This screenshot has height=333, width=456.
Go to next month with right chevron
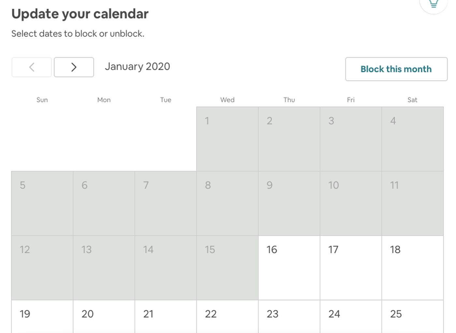pyautogui.click(x=74, y=67)
